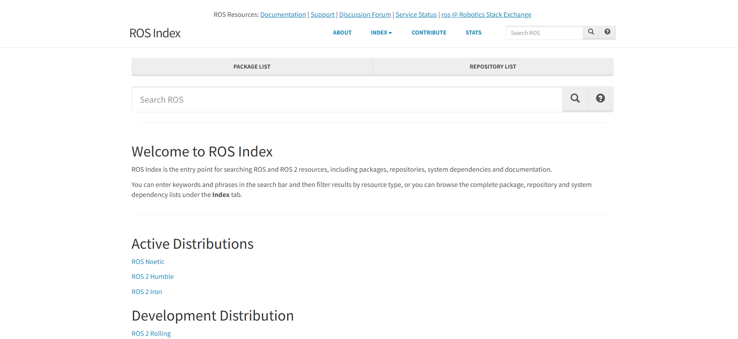
Task: Open the ROS 2 Humble link
Action: point(153,277)
